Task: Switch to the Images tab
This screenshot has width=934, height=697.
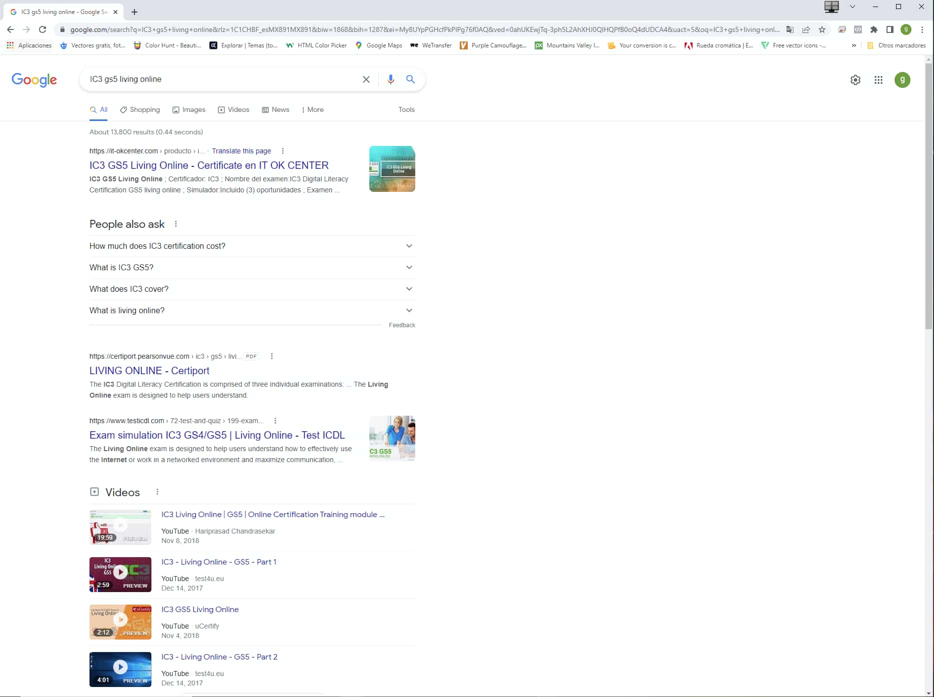Action: 189,110
